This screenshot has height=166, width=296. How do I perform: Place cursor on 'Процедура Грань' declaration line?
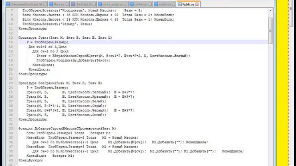coord(65,38)
